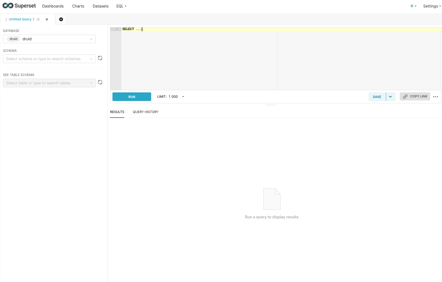Open the three-dot editor options menu
The height and width of the screenshot is (282, 442).
point(436,97)
